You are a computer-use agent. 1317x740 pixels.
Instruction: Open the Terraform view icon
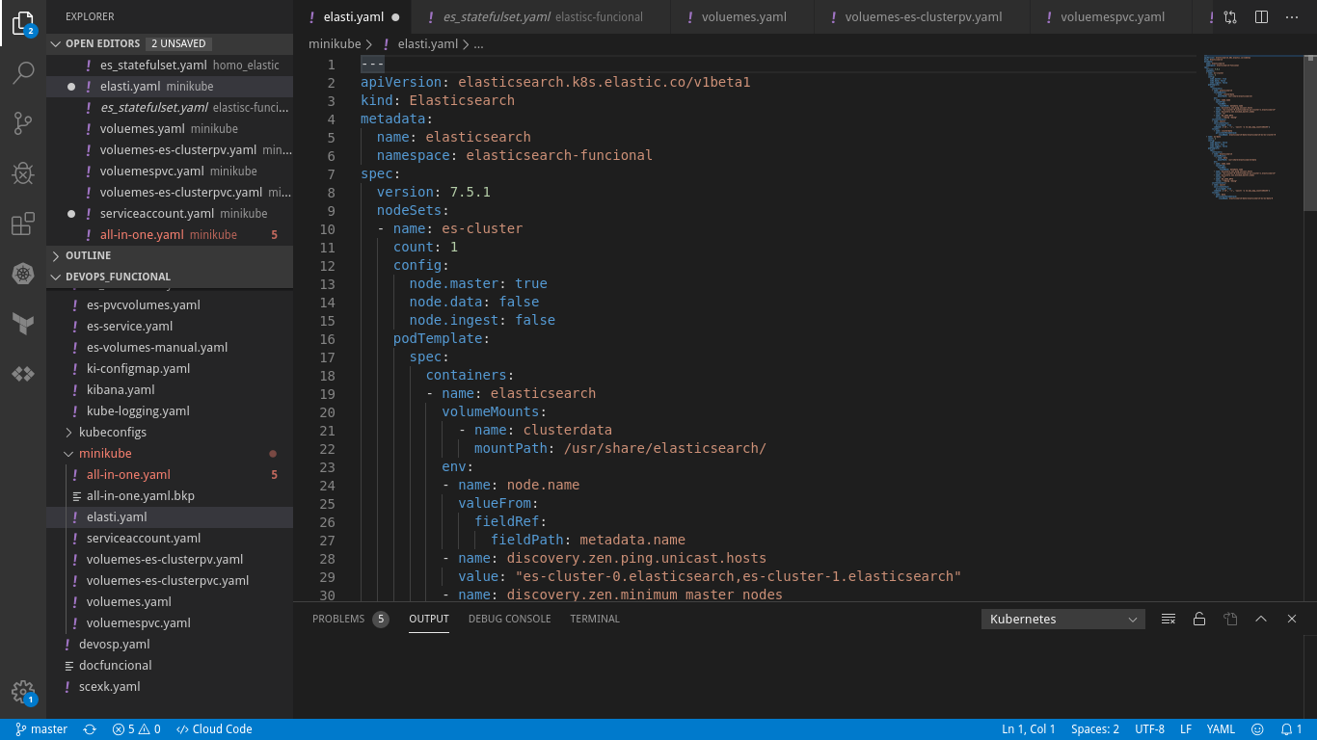pyautogui.click(x=23, y=324)
